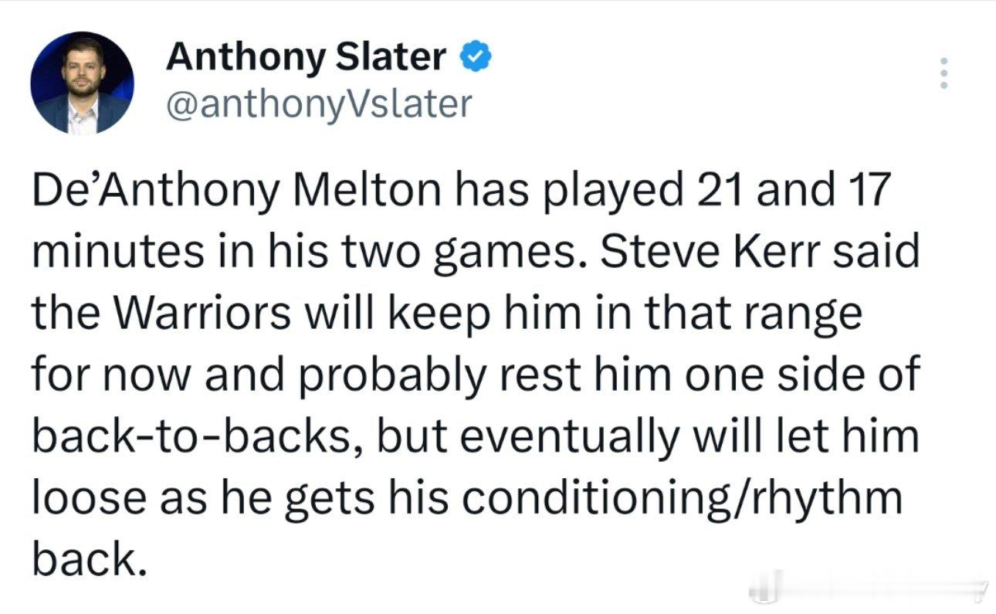Open the Anthony Slater display name link

[x=306, y=57]
